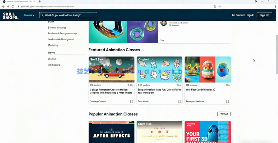Open the After Effects beginner's guide thumbnail
Screen dimensions: 278x143
[x=111, y=132]
